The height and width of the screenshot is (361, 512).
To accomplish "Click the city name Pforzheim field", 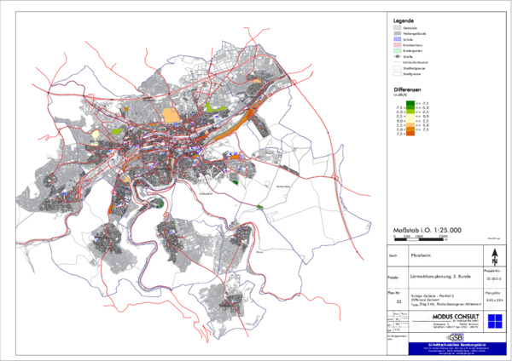I will (421, 255).
